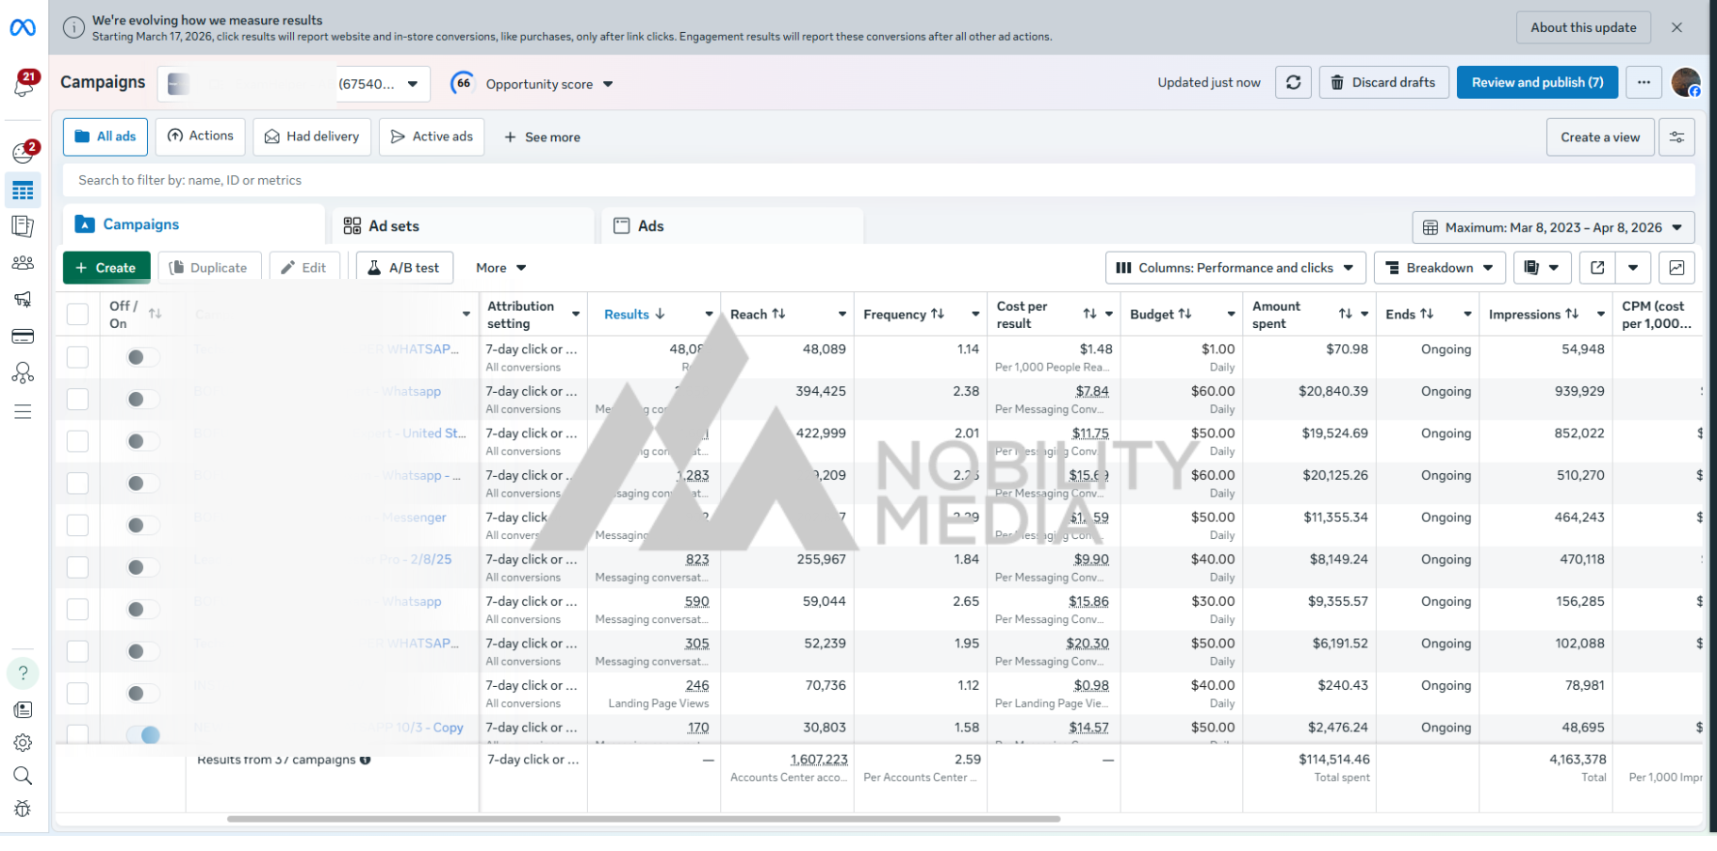Switch to the Campaigns tab
The width and height of the screenshot is (1717, 851).
click(193, 224)
